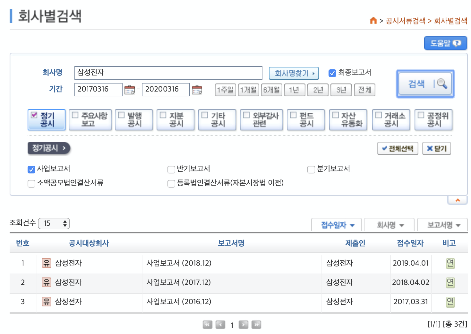Enable the 자산유동화 category checkbox
Image resolution: width=471 pixels, height=334 pixels.
(336, 115)
